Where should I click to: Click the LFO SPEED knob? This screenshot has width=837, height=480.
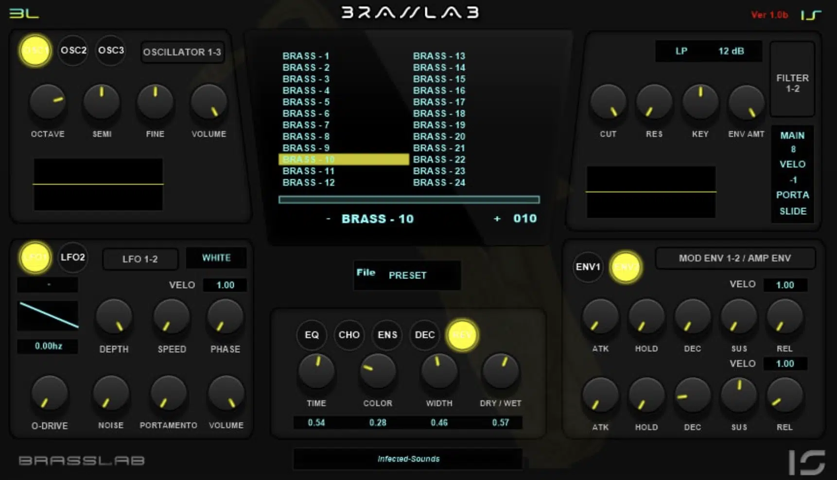point(172,317)
